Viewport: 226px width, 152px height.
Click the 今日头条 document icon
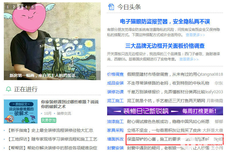coord(111,7)
